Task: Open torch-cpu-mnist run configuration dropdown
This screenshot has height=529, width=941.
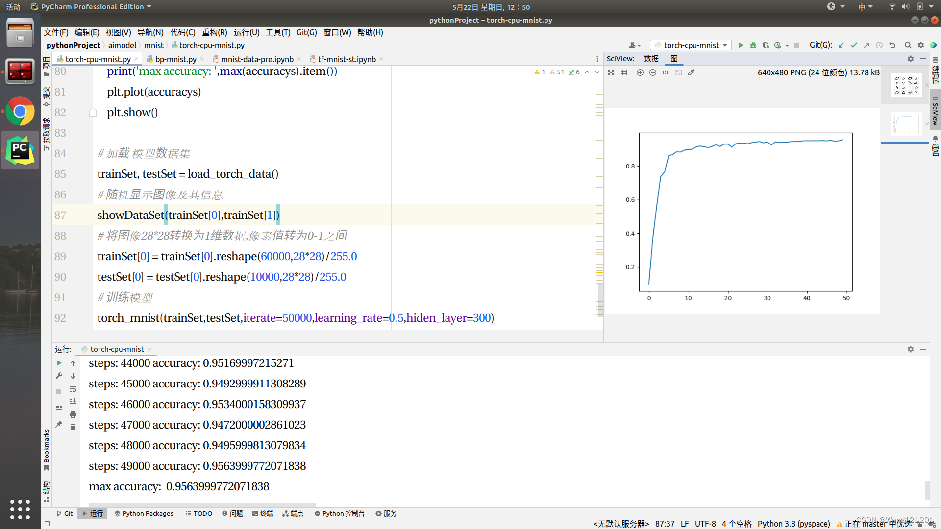Action: point(691,45)
